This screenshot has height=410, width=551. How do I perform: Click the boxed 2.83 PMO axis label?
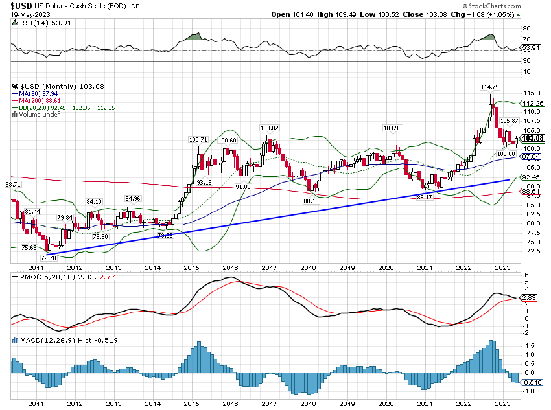click(x=530, y=298)
